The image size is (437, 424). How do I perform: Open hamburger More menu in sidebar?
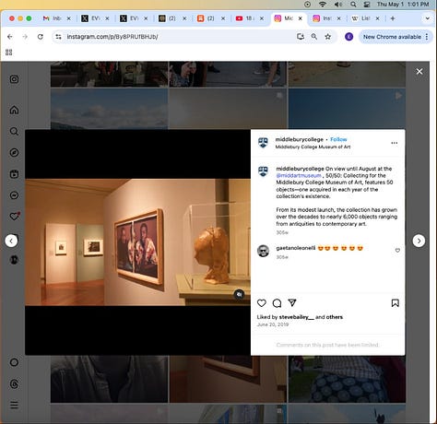click(x=14, y=405)
